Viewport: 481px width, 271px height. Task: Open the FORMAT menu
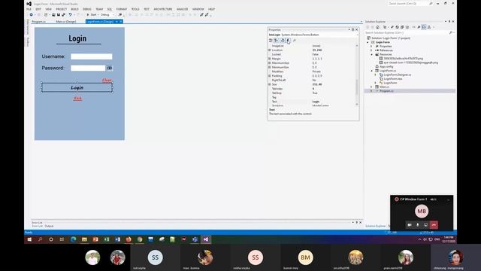click(122, 9)
